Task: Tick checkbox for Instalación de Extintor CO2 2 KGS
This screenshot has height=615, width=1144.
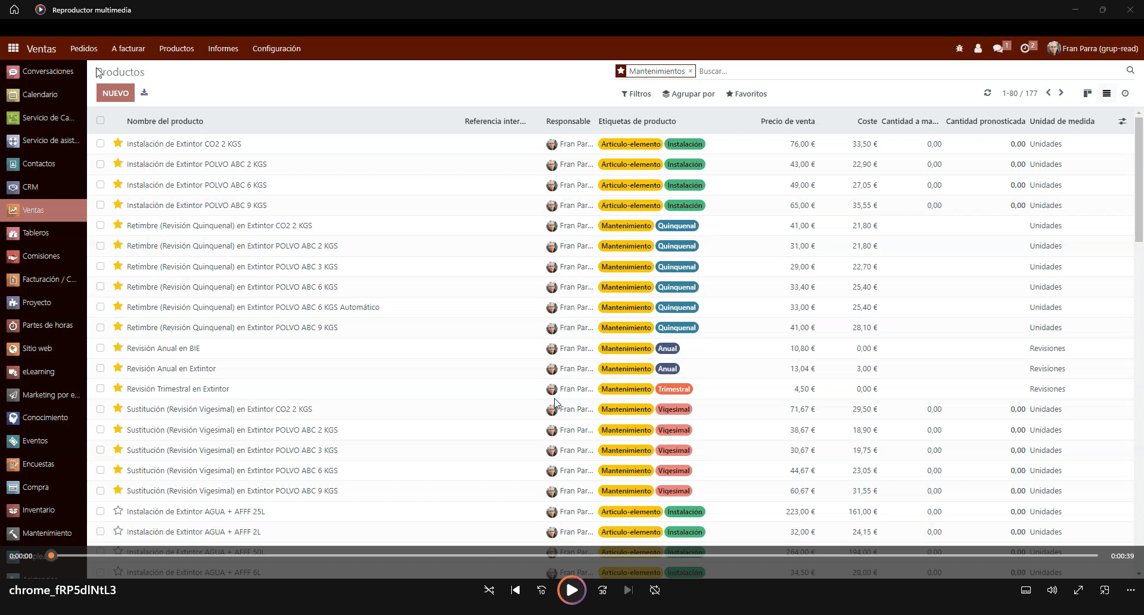Action: 100,144
